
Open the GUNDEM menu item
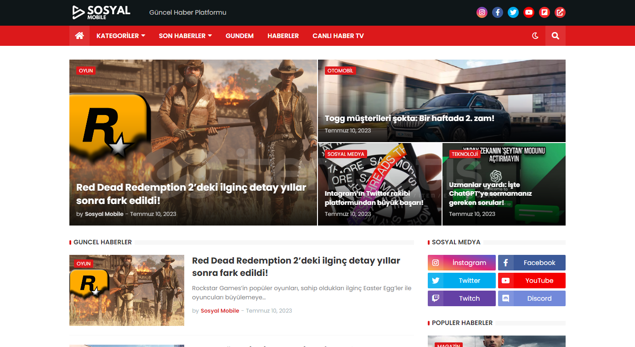point(239,36)
